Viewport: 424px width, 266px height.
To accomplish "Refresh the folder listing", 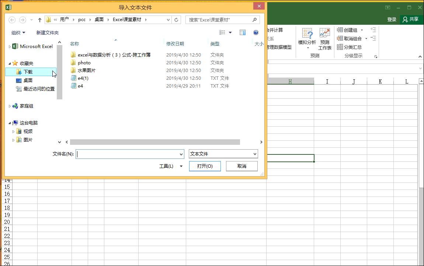I will (176, 20).
